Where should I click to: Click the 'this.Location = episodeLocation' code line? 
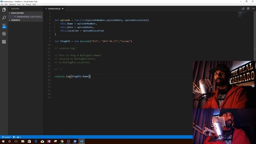coord(82,31)
